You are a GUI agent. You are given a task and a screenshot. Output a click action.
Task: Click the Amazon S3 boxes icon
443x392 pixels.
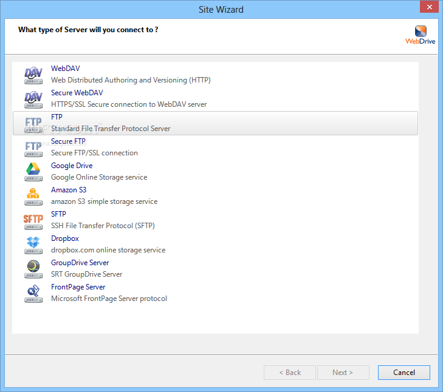tap(33, 197)
